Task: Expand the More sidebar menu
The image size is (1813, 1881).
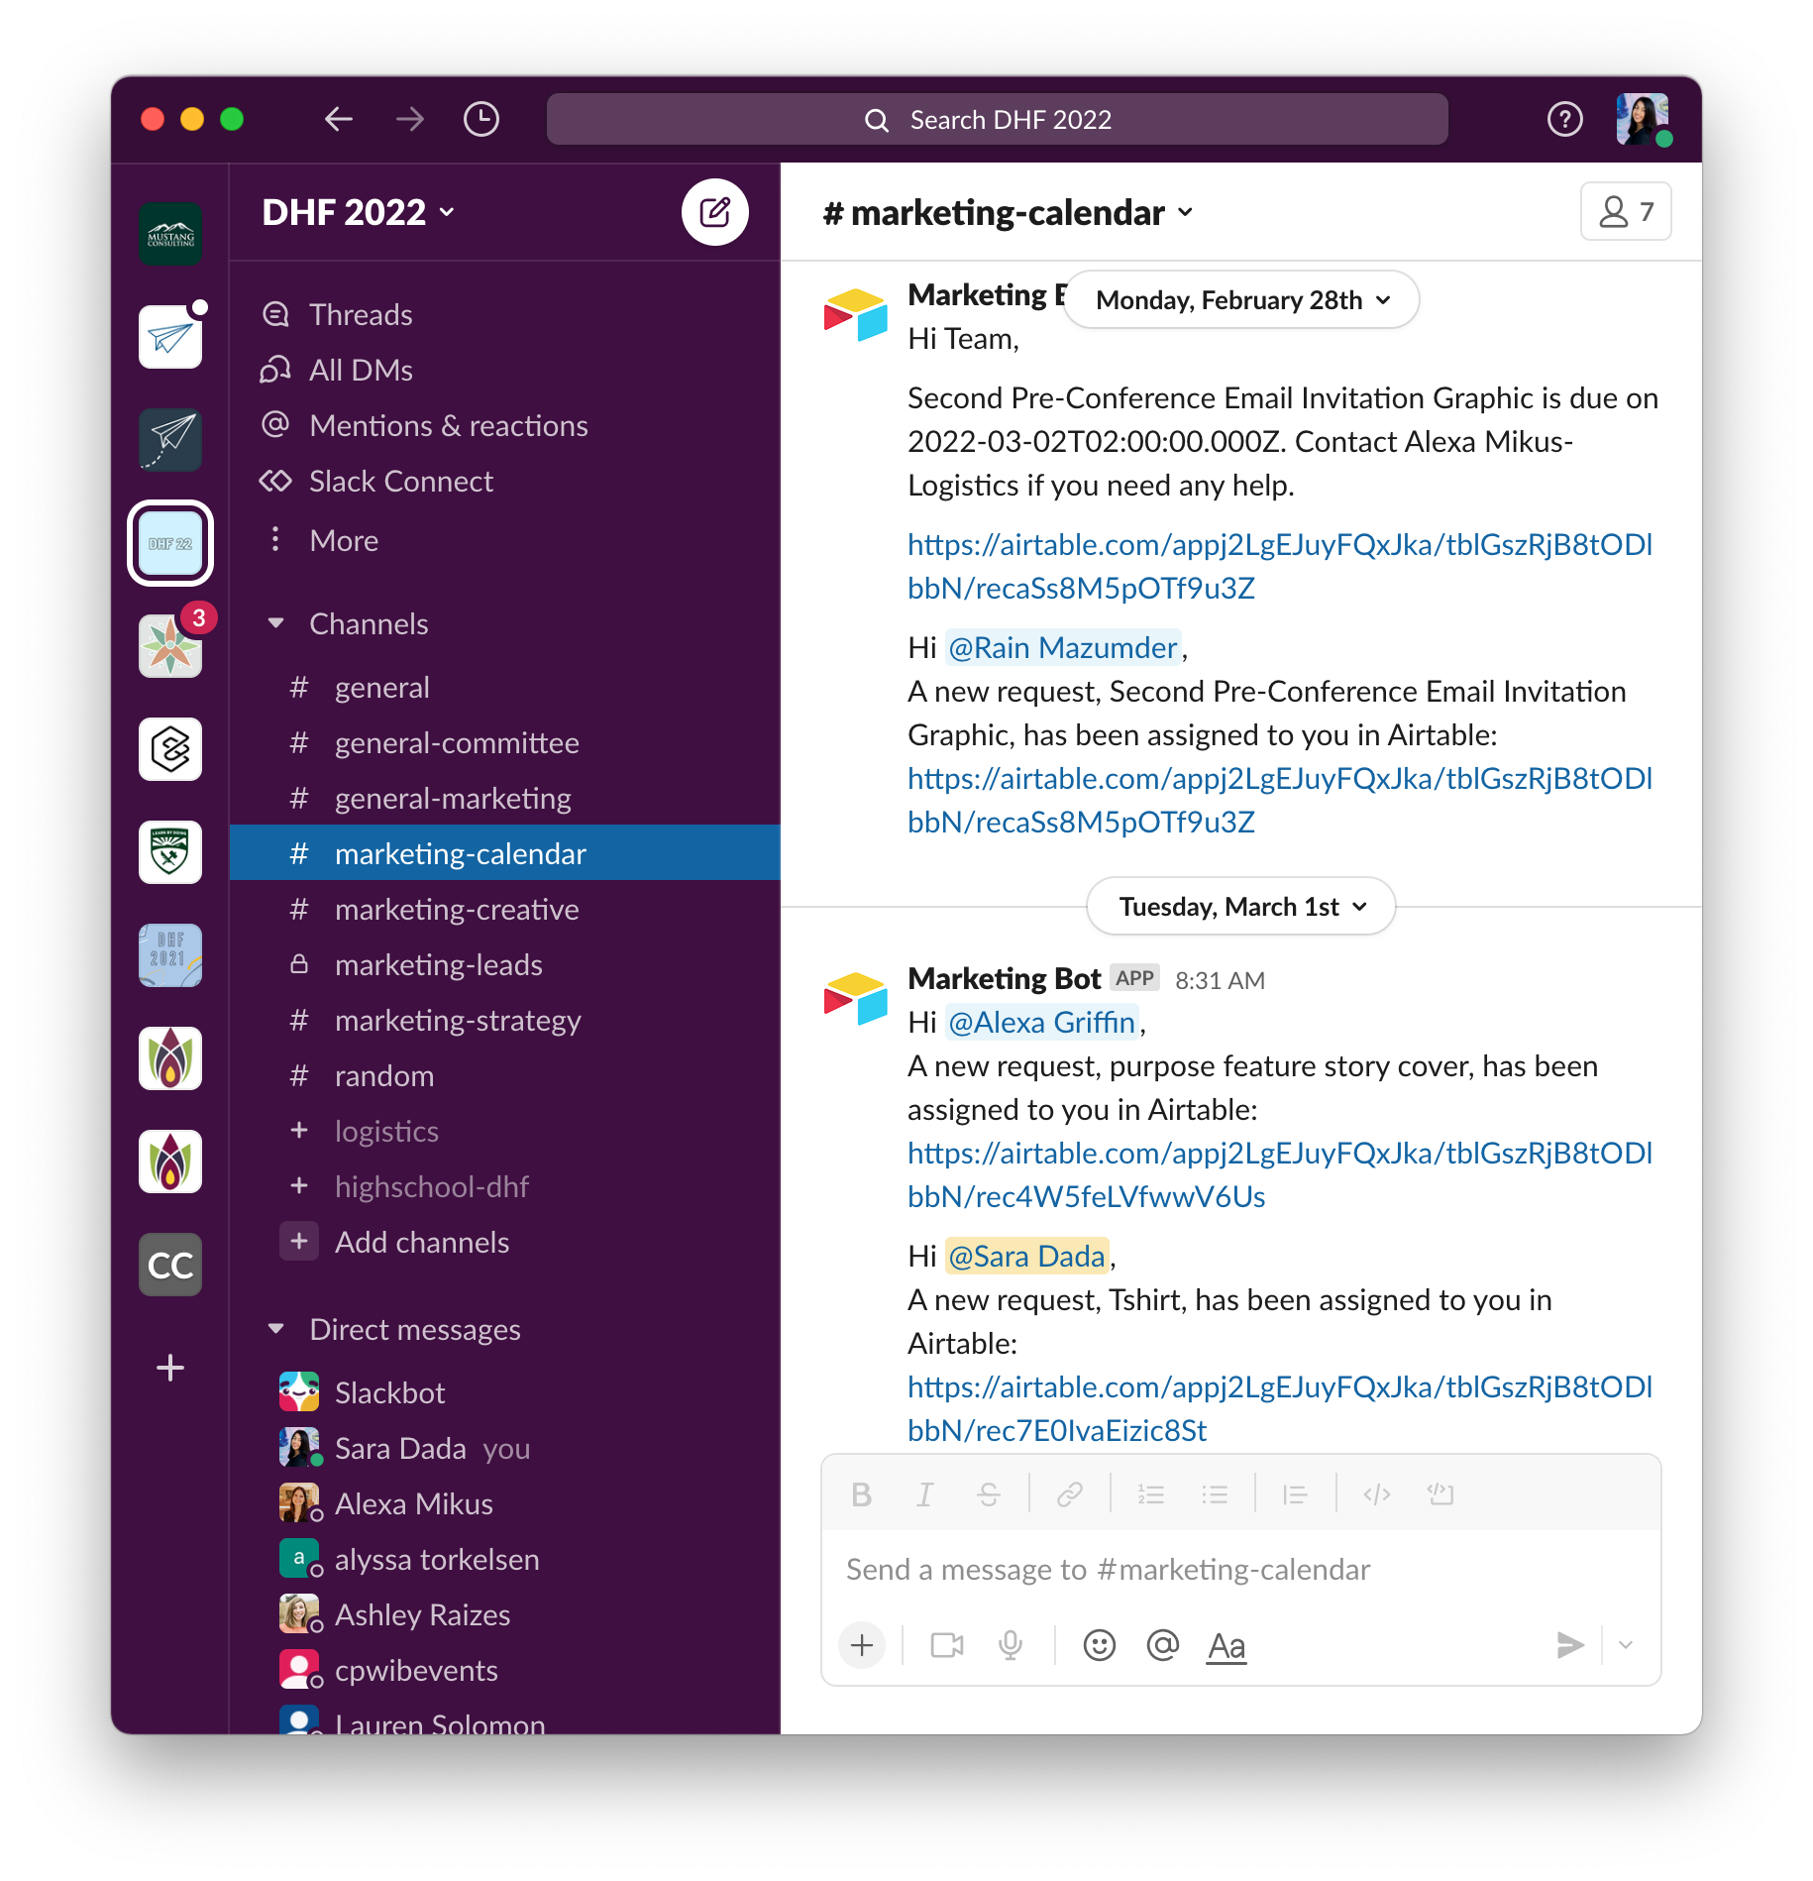Action: (504, 540)
